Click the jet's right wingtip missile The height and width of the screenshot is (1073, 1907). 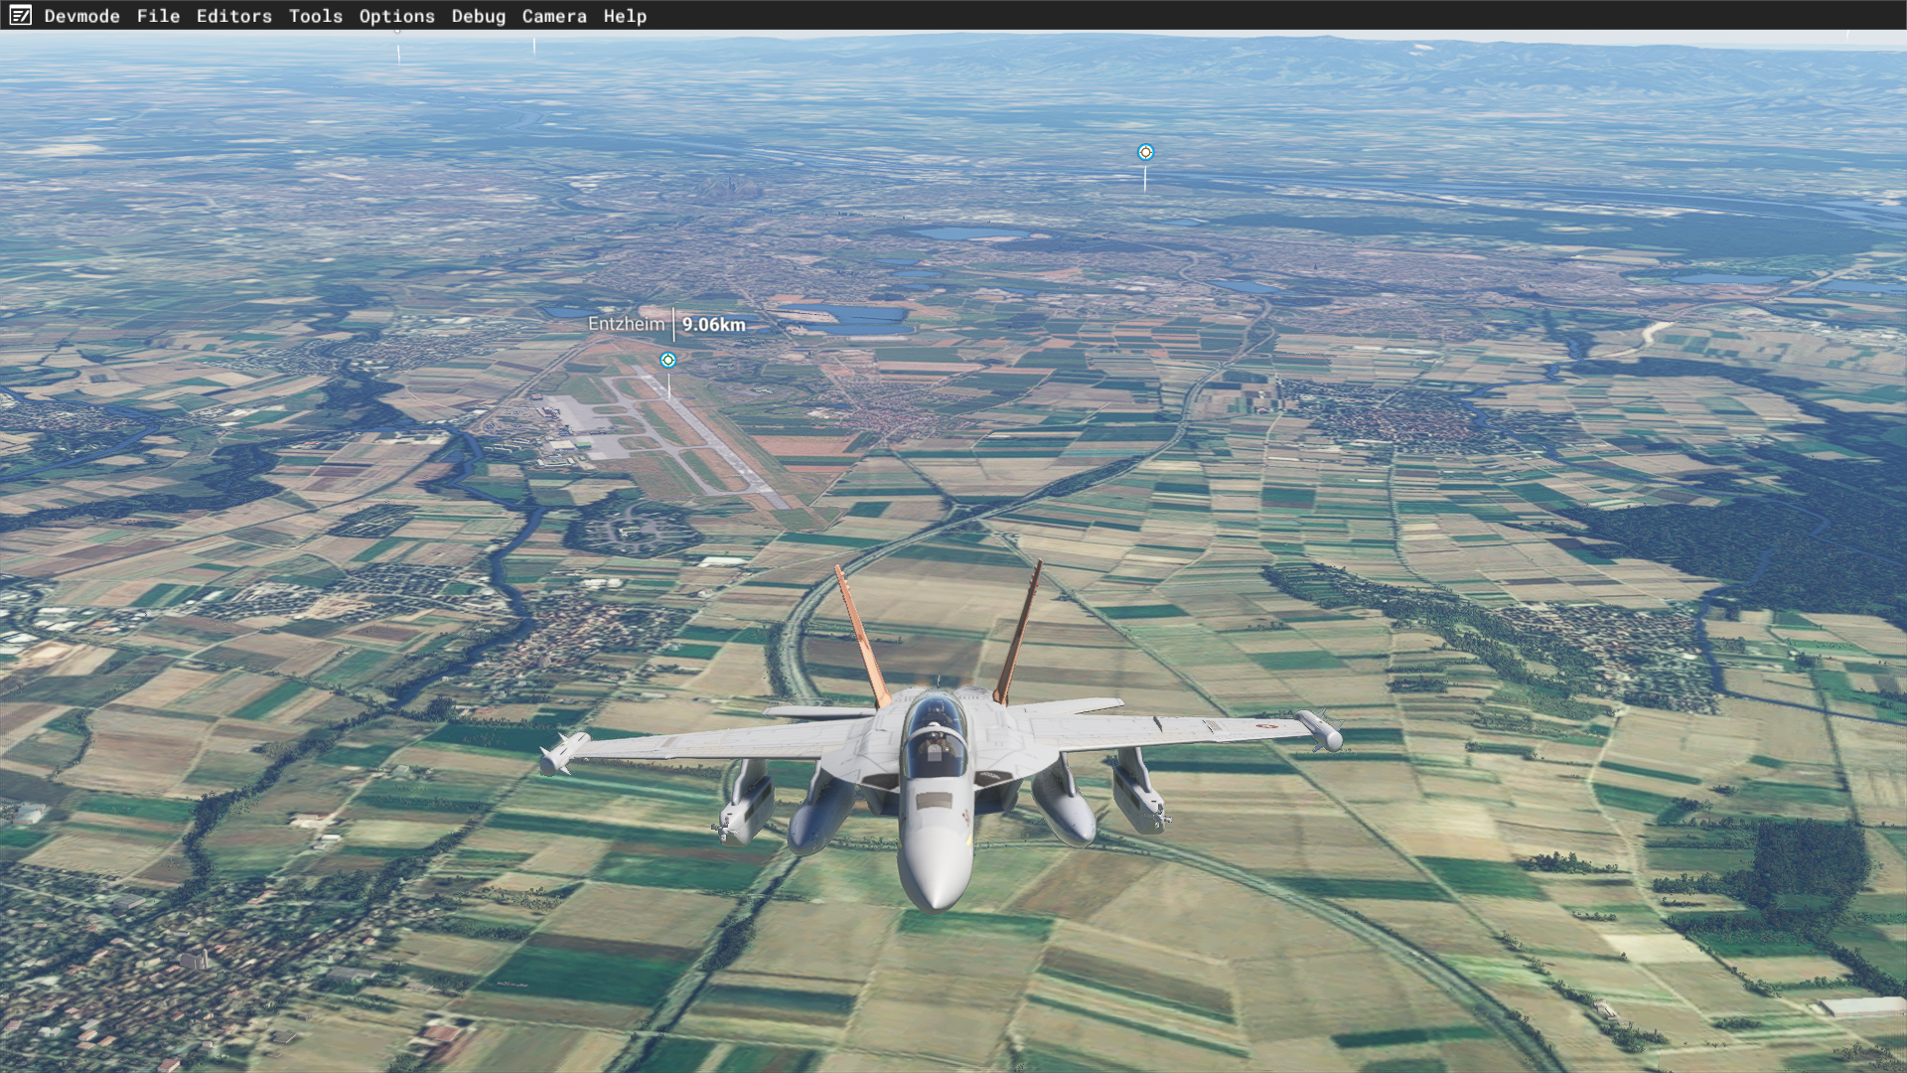tap(1319, 730)
